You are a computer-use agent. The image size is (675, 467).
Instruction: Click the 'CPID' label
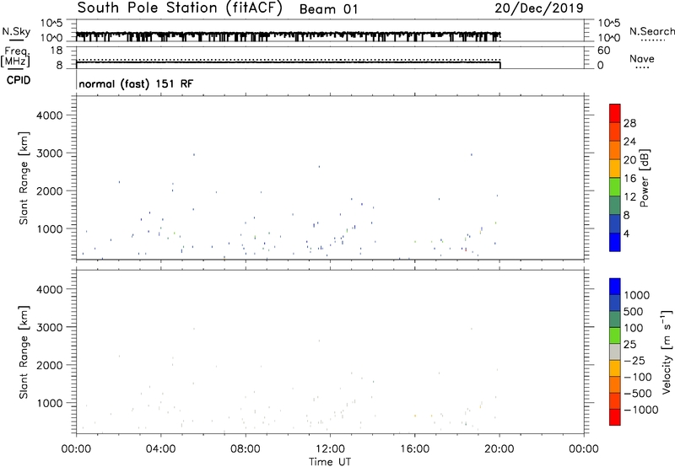pos(19,80)
